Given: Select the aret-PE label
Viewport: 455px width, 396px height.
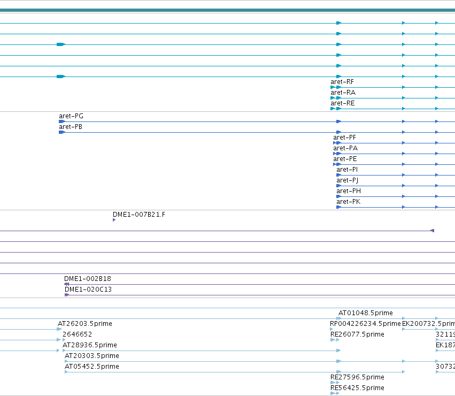Looking at the screenshot, I should click(345, 159).
